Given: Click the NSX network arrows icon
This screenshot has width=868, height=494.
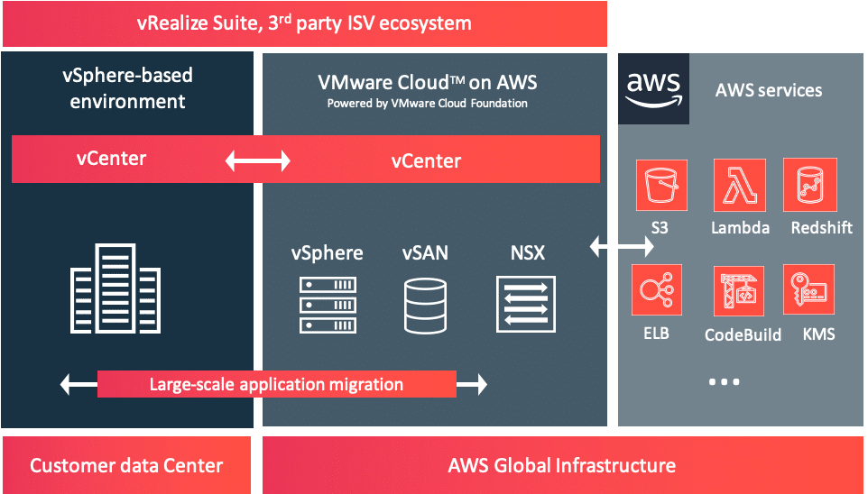Looking at the screenshot, I should point(525,305).
